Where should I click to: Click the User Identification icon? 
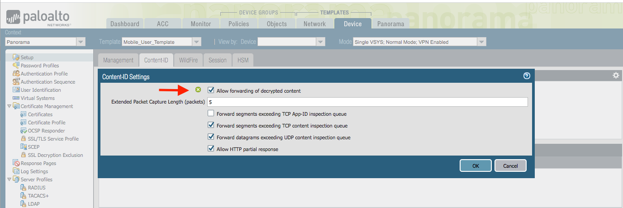(x=16, y=90)
